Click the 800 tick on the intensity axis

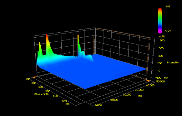(x=162, y=40)
